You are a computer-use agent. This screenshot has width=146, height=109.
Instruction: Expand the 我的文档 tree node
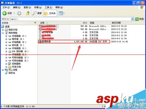3,30
